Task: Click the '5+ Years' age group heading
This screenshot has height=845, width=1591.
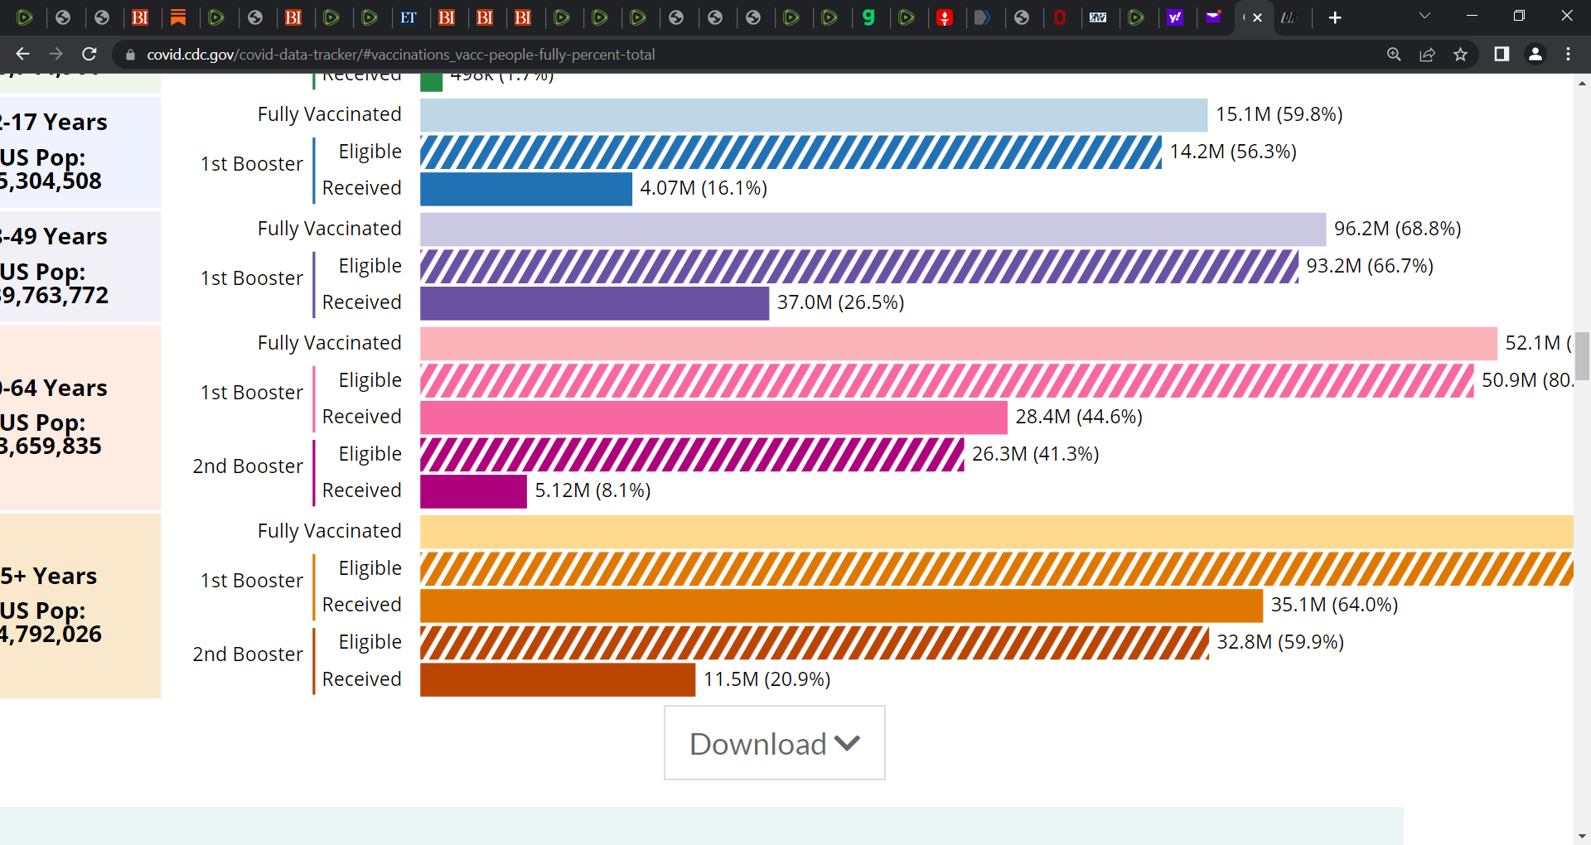Action: coord(49,576)
